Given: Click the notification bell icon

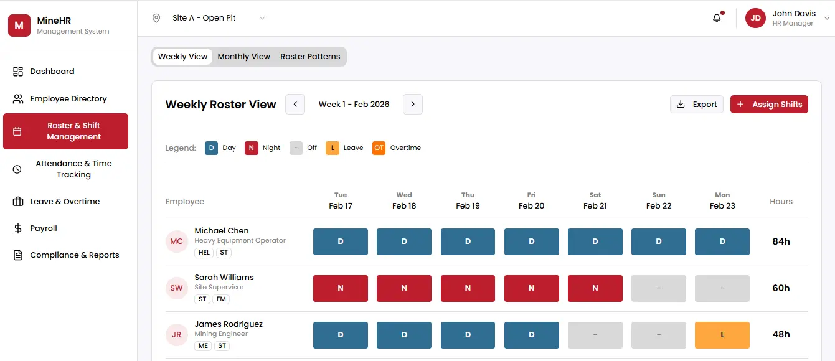Looking at the screenshot, I should click(x=717, y=18).
